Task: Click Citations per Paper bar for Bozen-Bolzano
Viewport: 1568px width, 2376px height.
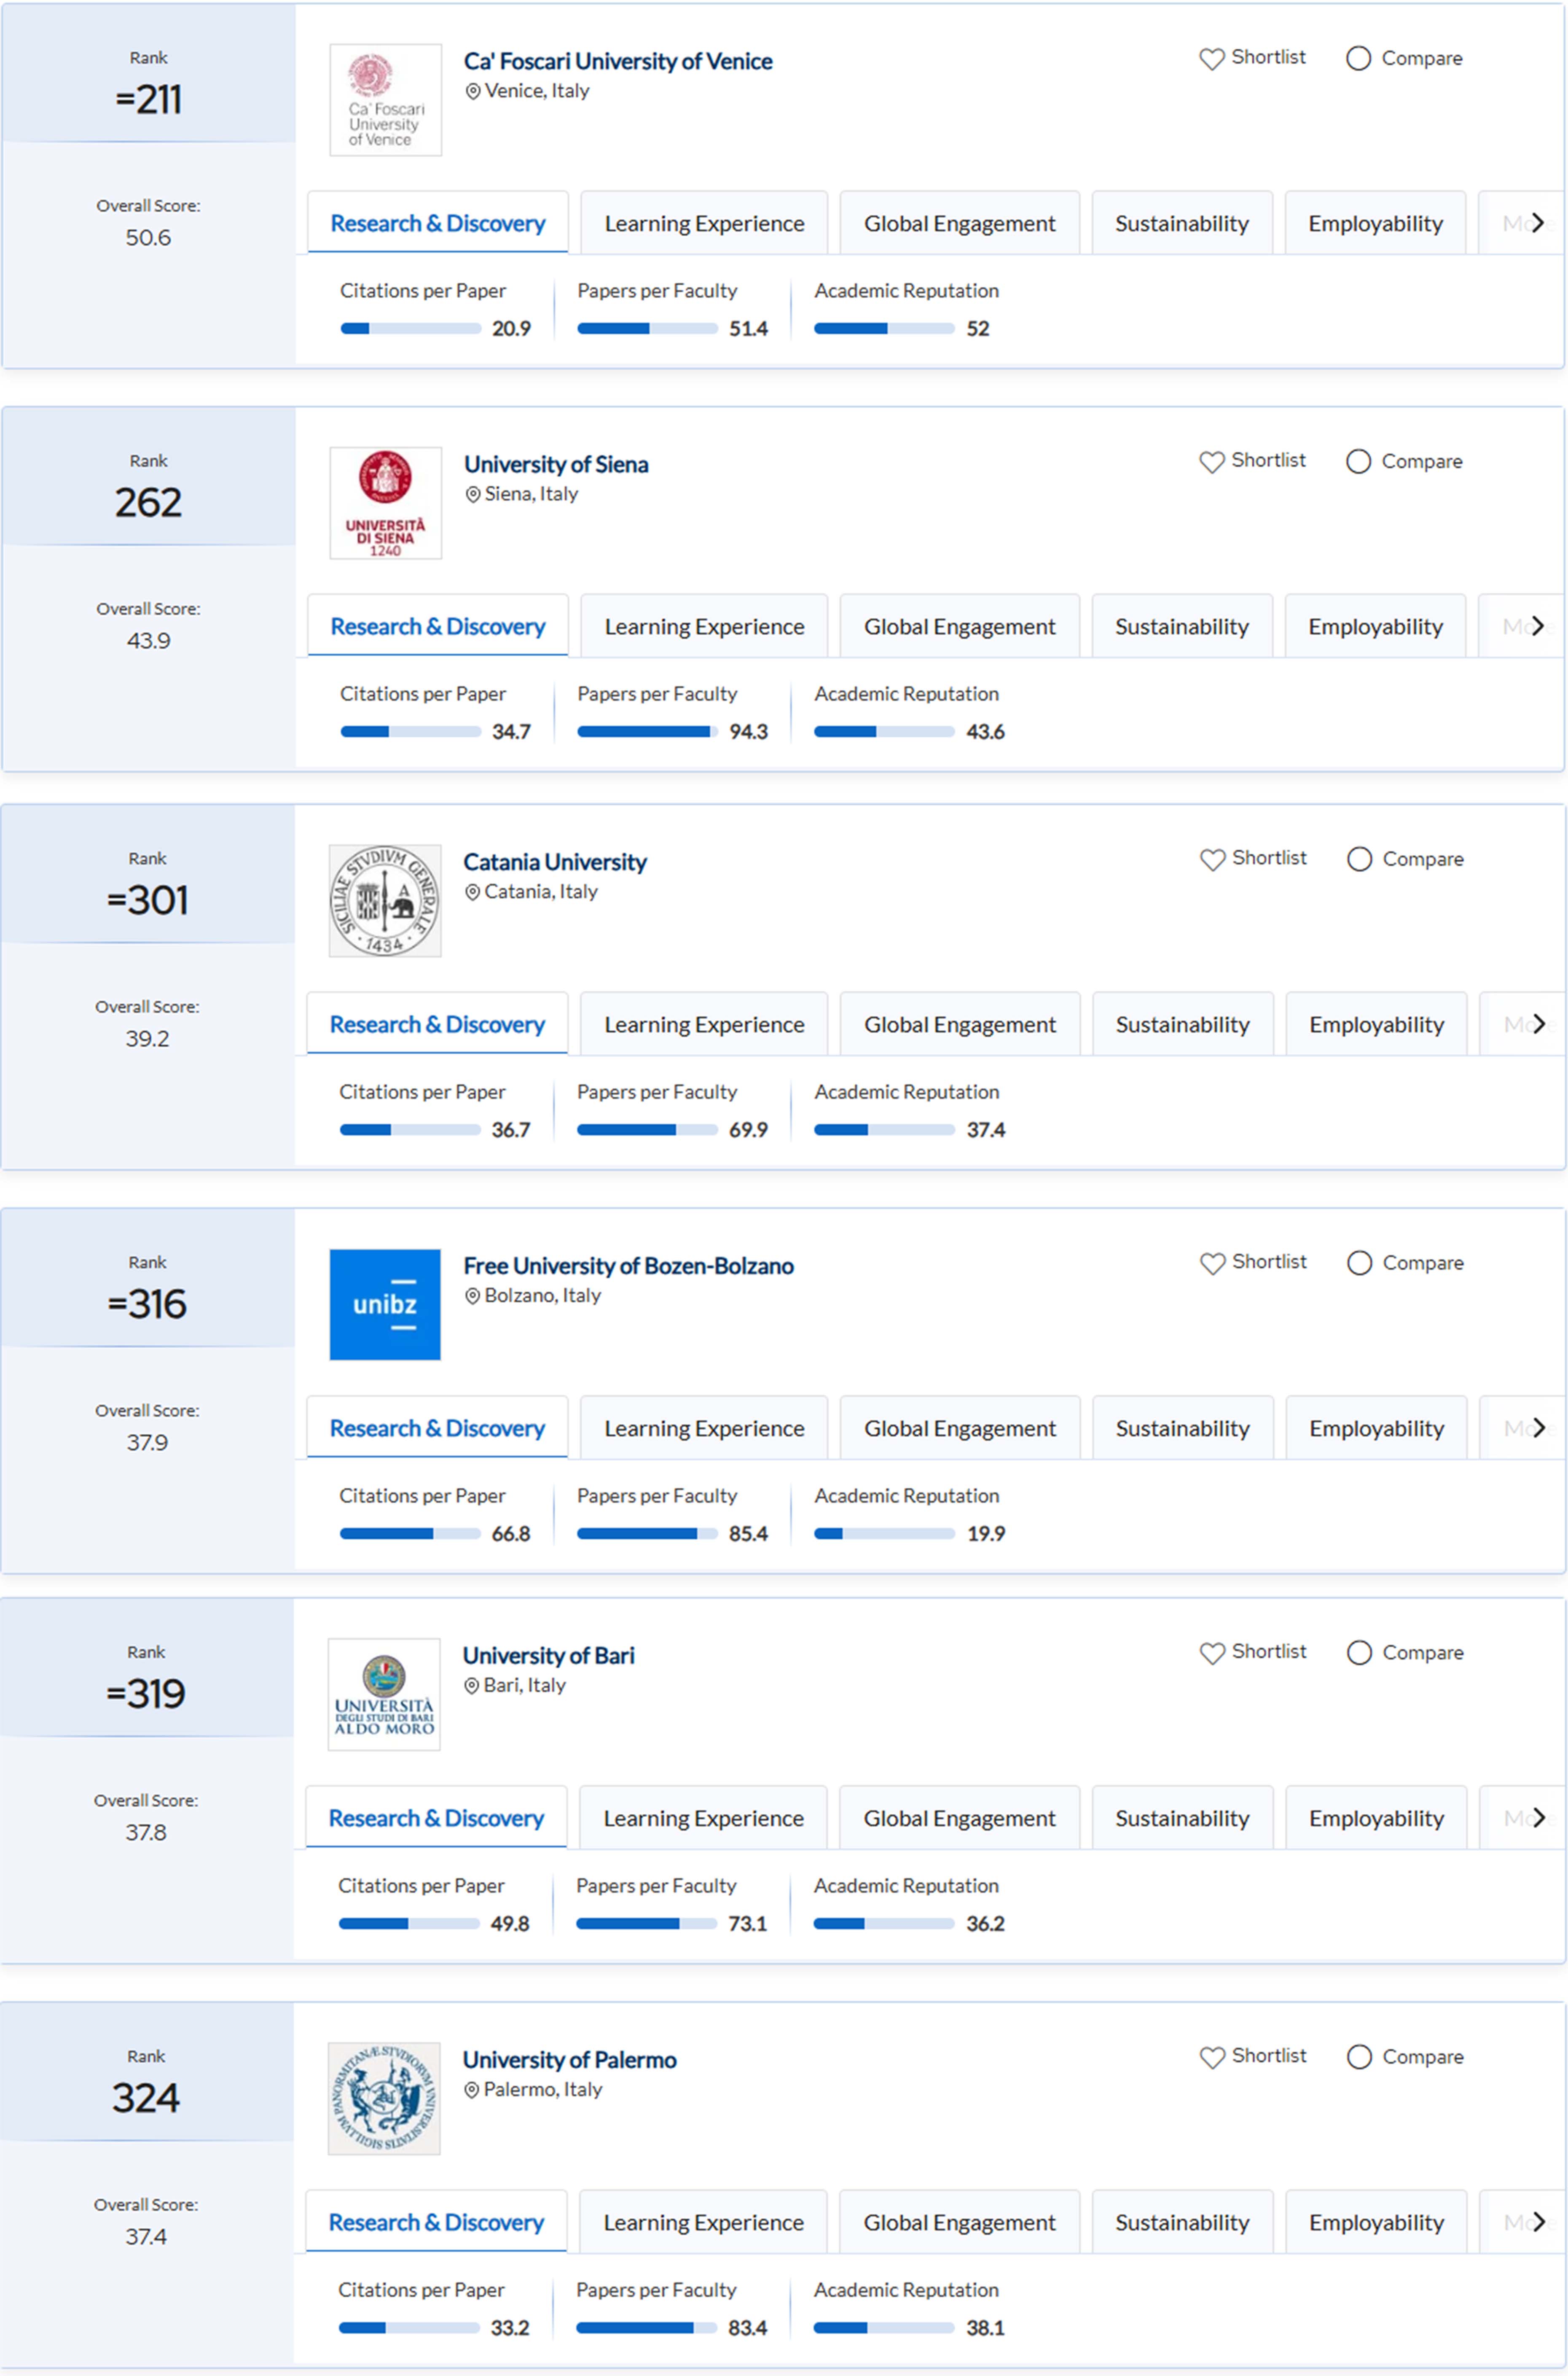Action: [410, 1534]
